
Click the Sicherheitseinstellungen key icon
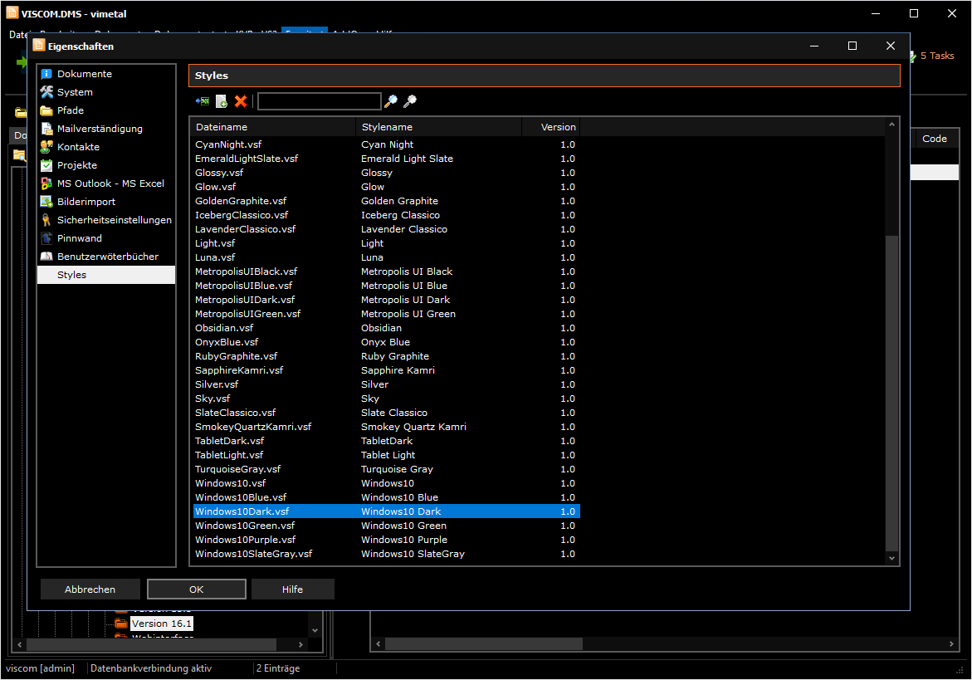[x=46, y=220]
